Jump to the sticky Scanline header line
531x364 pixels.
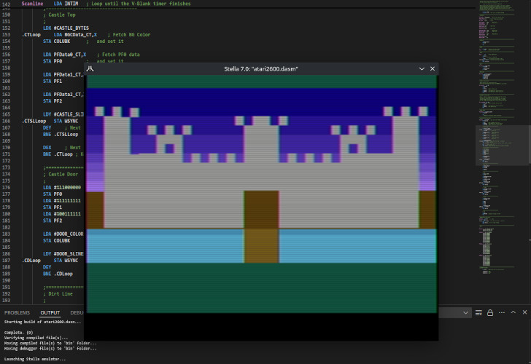pos(33,4)
